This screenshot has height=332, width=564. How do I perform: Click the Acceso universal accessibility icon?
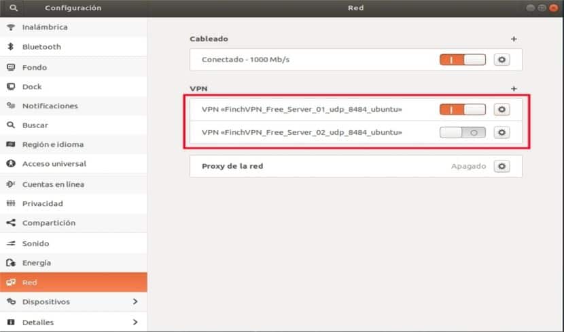click(11, 163)
